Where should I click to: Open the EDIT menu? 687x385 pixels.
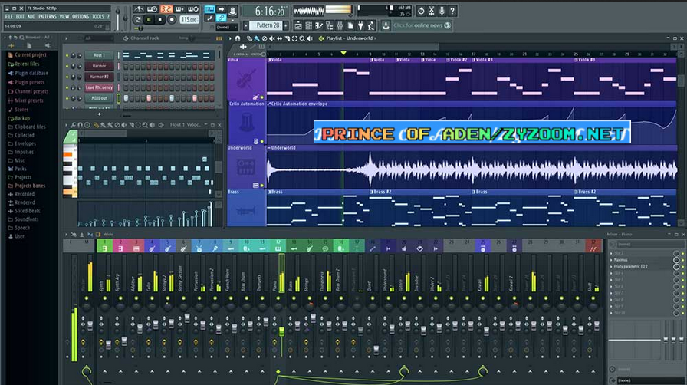click(20, 17)
